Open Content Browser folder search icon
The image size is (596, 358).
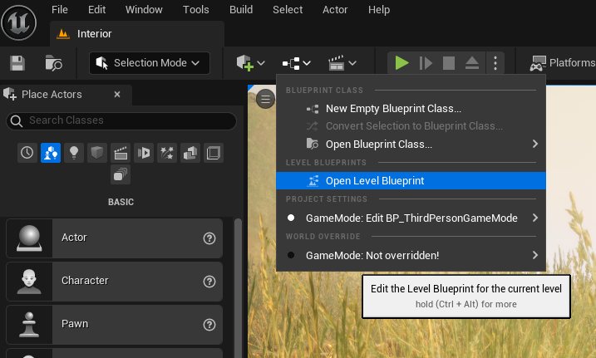pyautogui.click(x=53, y=63)
